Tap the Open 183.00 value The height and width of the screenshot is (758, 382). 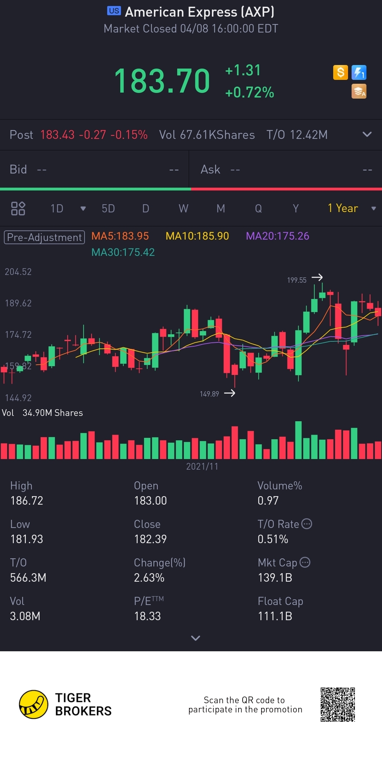pos(150,501)
